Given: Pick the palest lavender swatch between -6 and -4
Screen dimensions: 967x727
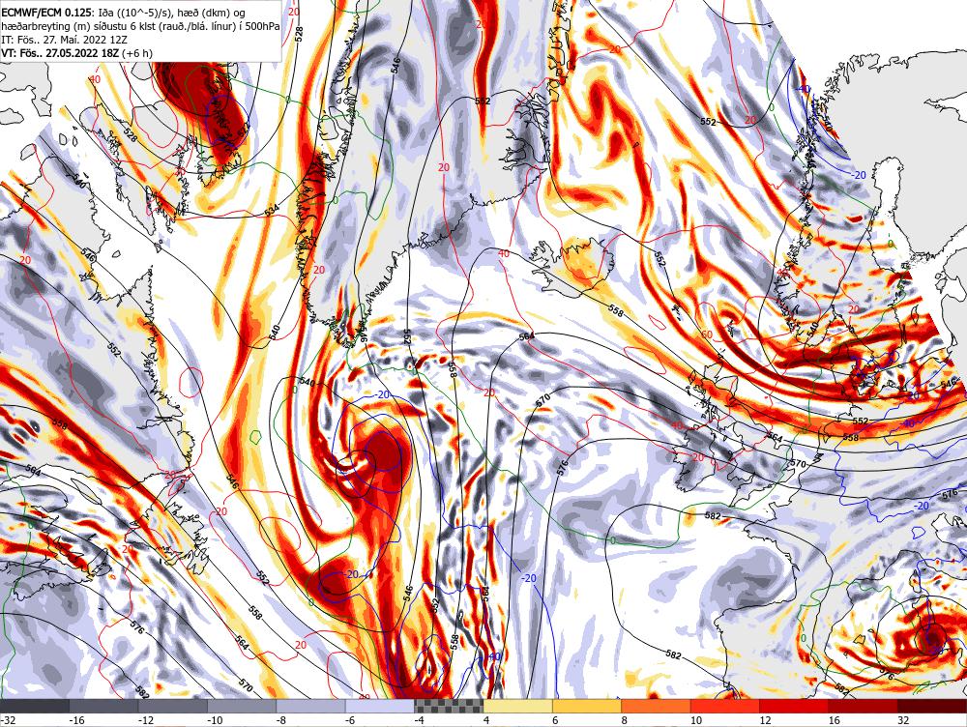Looking at the screenshot, I should (380, 706).
